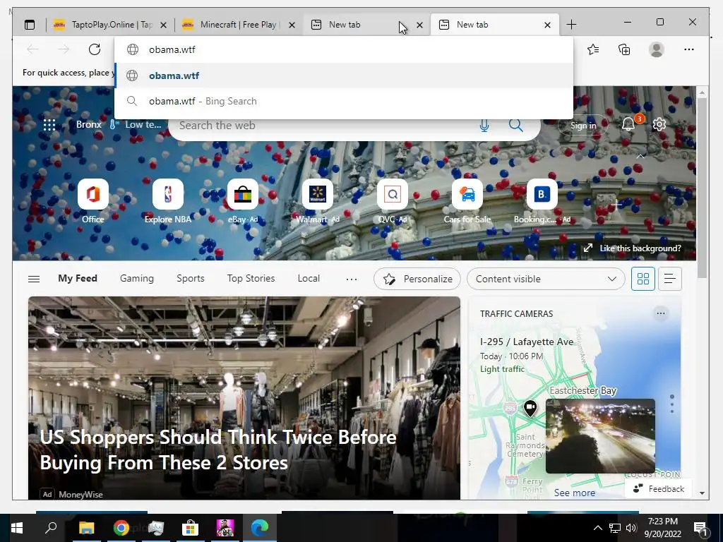
Task: Choose obama.wtf Bing Search suggestion
Action: click(344, 101)
